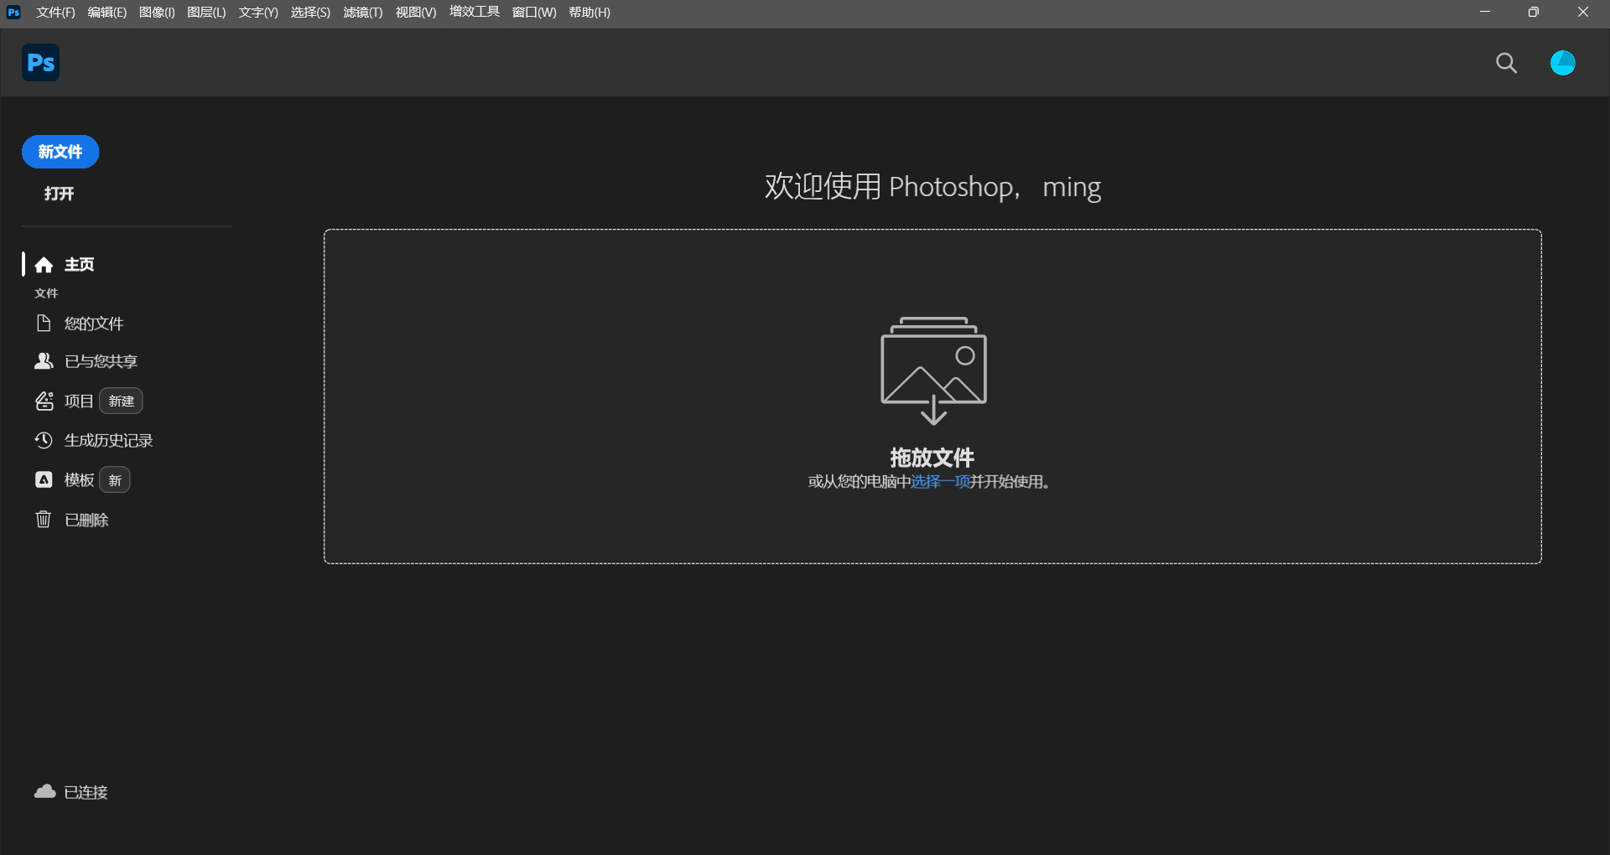The width and height of the screenshot is (1610, 855).
Task: Click the 新文件 button
Action: [60, 152]
